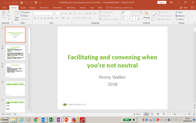Fit slide to current window icon
This screenshot has height=123, width=196.
click(x=194, y=114)
